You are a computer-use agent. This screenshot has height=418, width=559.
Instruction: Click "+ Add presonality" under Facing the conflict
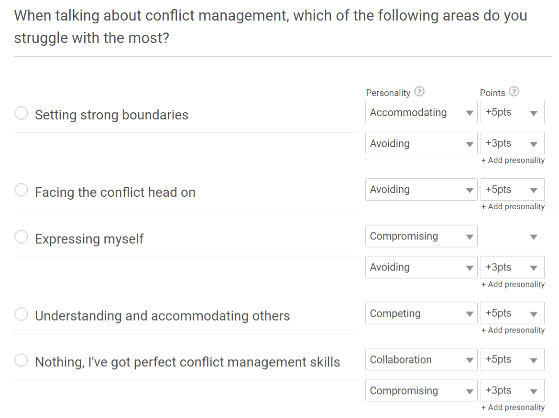point(513,207)
